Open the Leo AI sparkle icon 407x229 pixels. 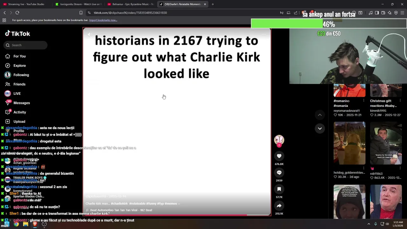390,13
